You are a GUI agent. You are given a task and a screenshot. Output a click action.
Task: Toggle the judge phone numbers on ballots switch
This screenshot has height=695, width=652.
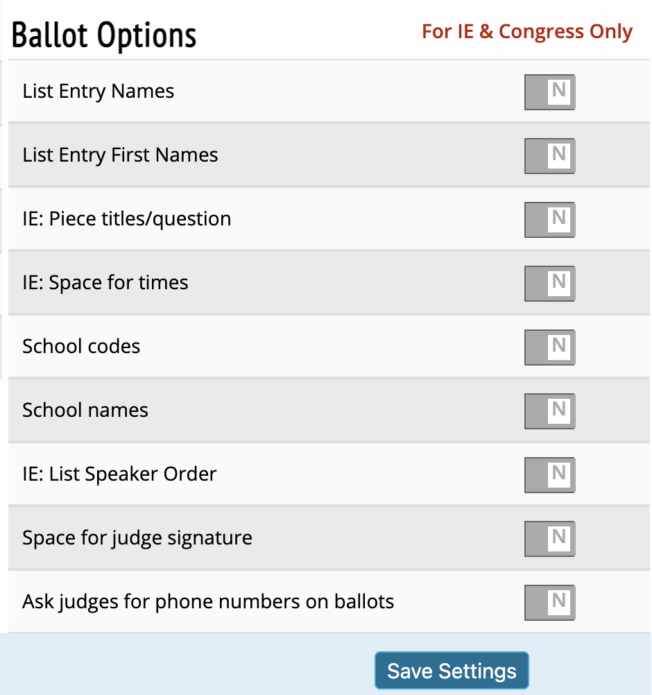549,603
